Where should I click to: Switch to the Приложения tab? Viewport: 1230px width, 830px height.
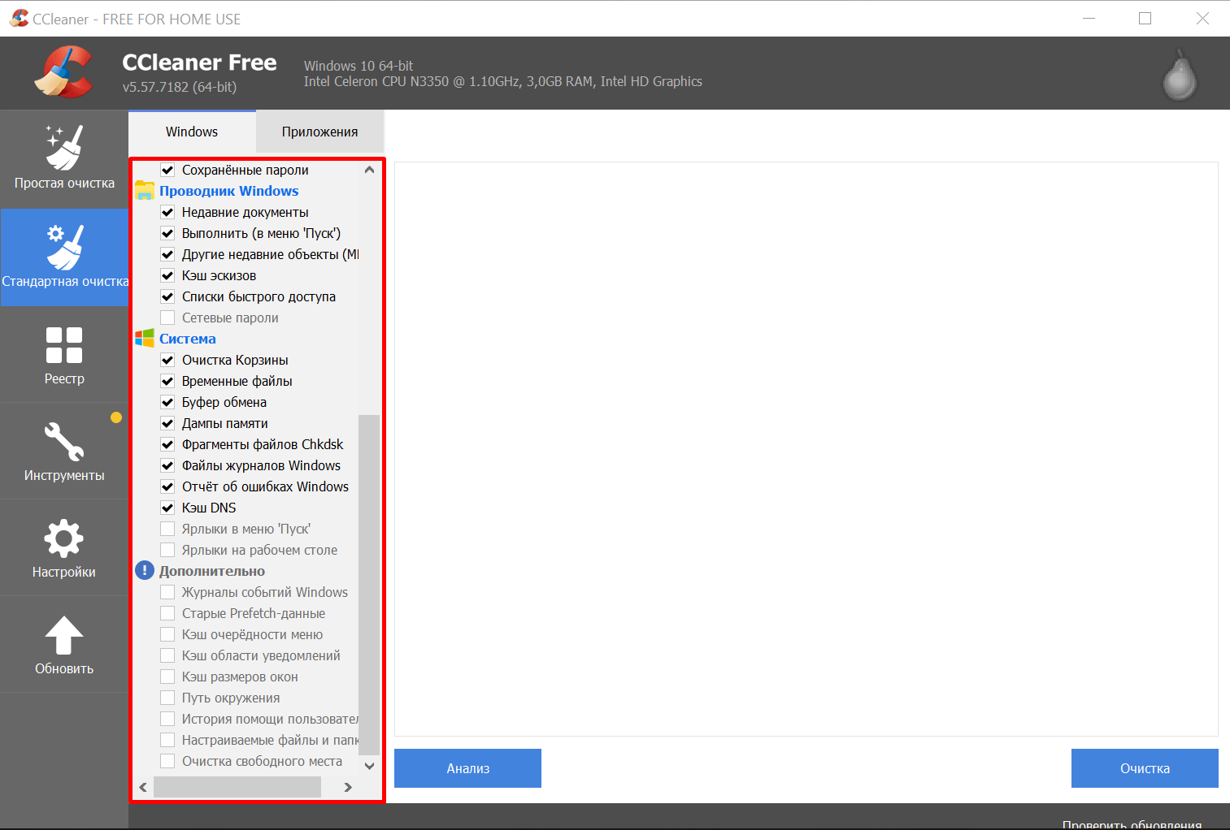(320, 132)
